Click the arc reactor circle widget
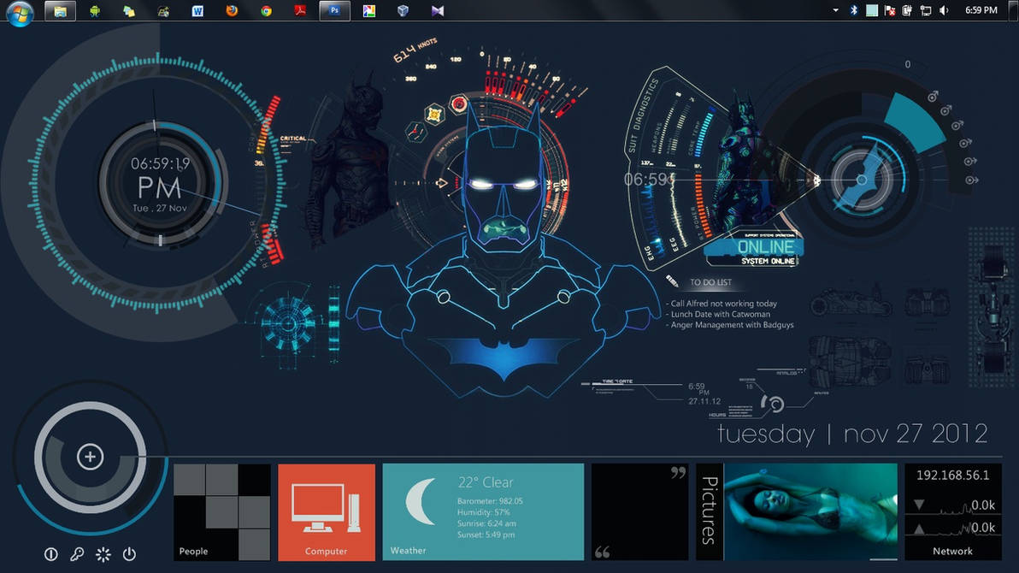This screenshot has width=1019, height=573. tap(288, 323)
